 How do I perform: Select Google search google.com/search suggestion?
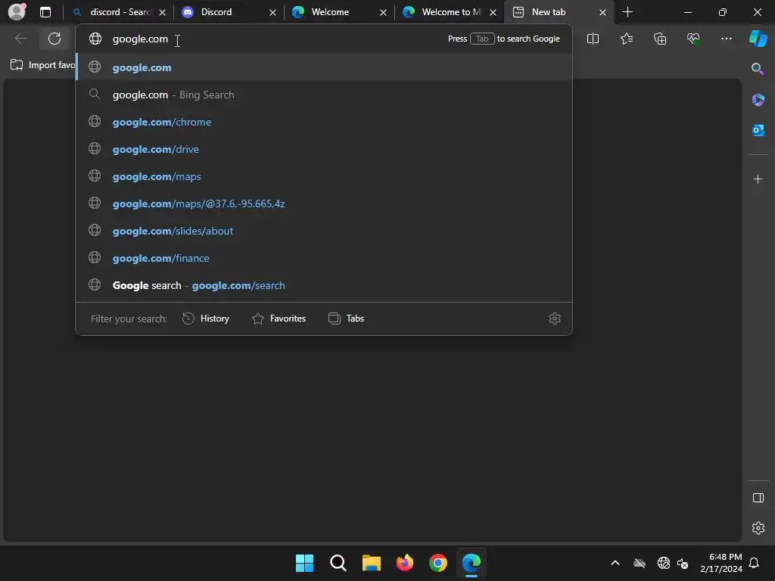click(324, 285)
